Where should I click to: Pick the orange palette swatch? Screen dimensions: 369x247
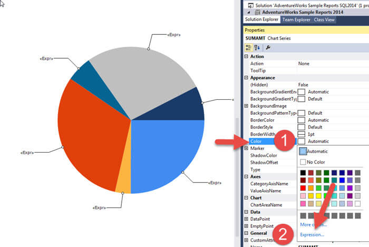(310, 188)
